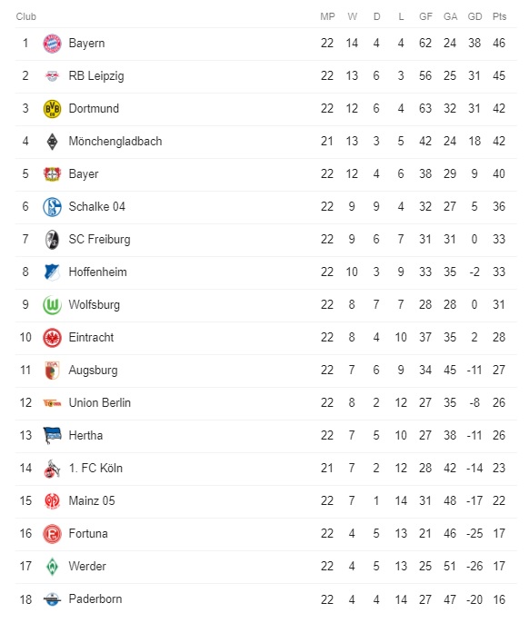The image size is (529, 633).
Task: Select the Paderborn club name
Action: 95,599
